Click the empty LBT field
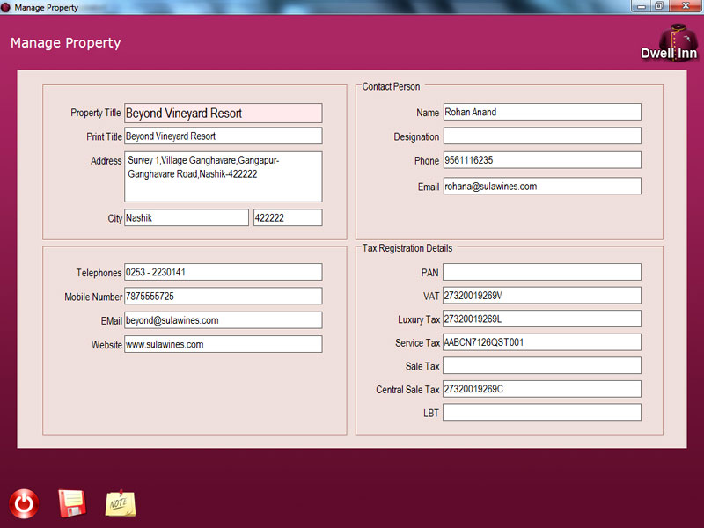This screenshot has height=528, width=704. click(541, 412)
